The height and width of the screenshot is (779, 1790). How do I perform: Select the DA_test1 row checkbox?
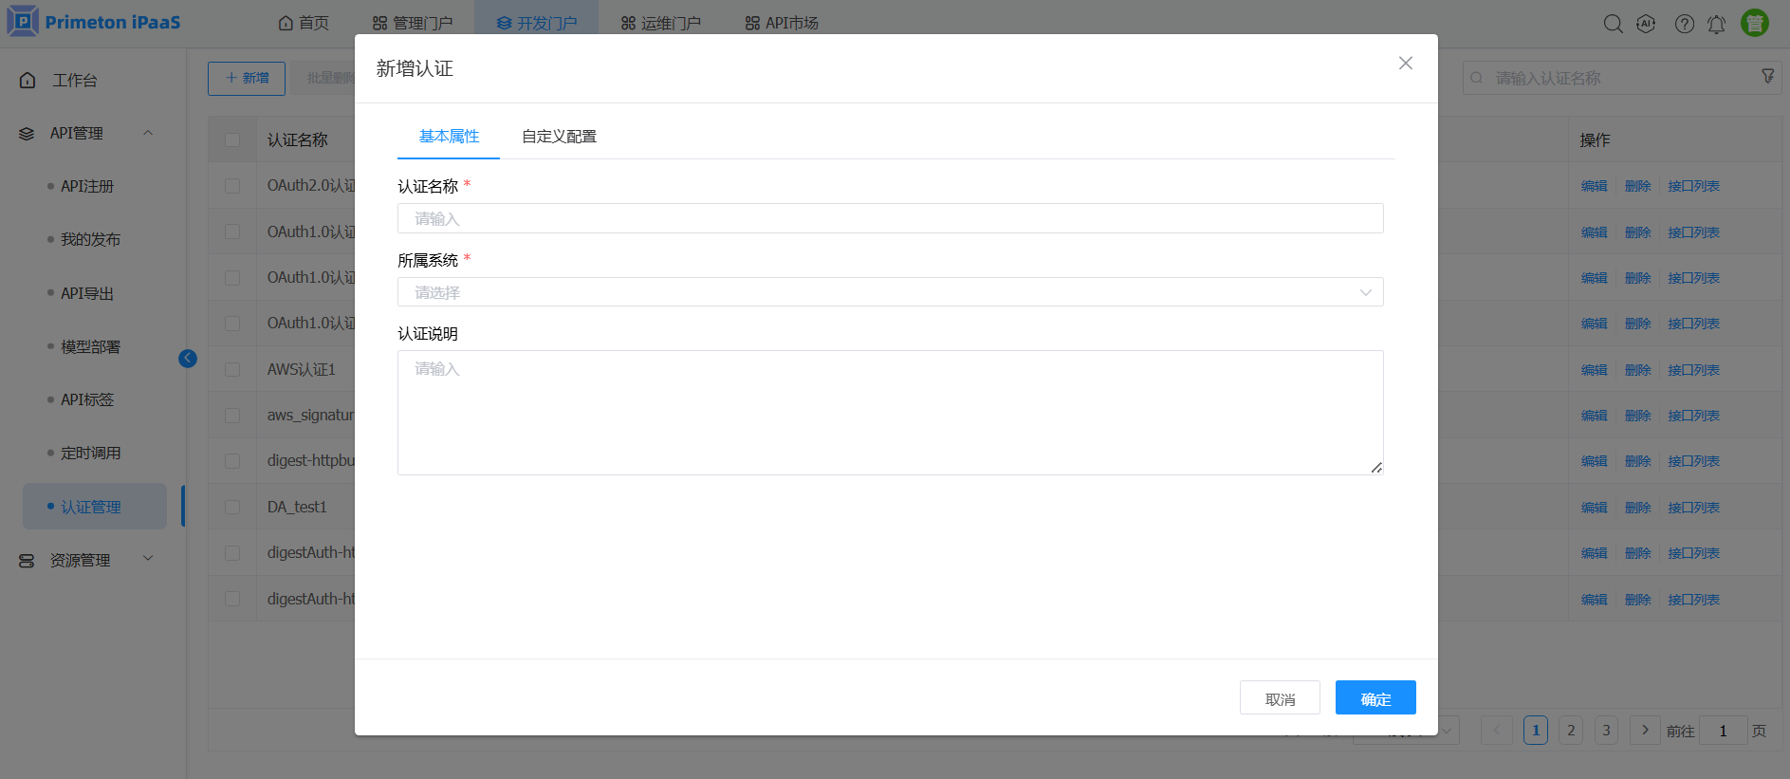tap(232, 507)
